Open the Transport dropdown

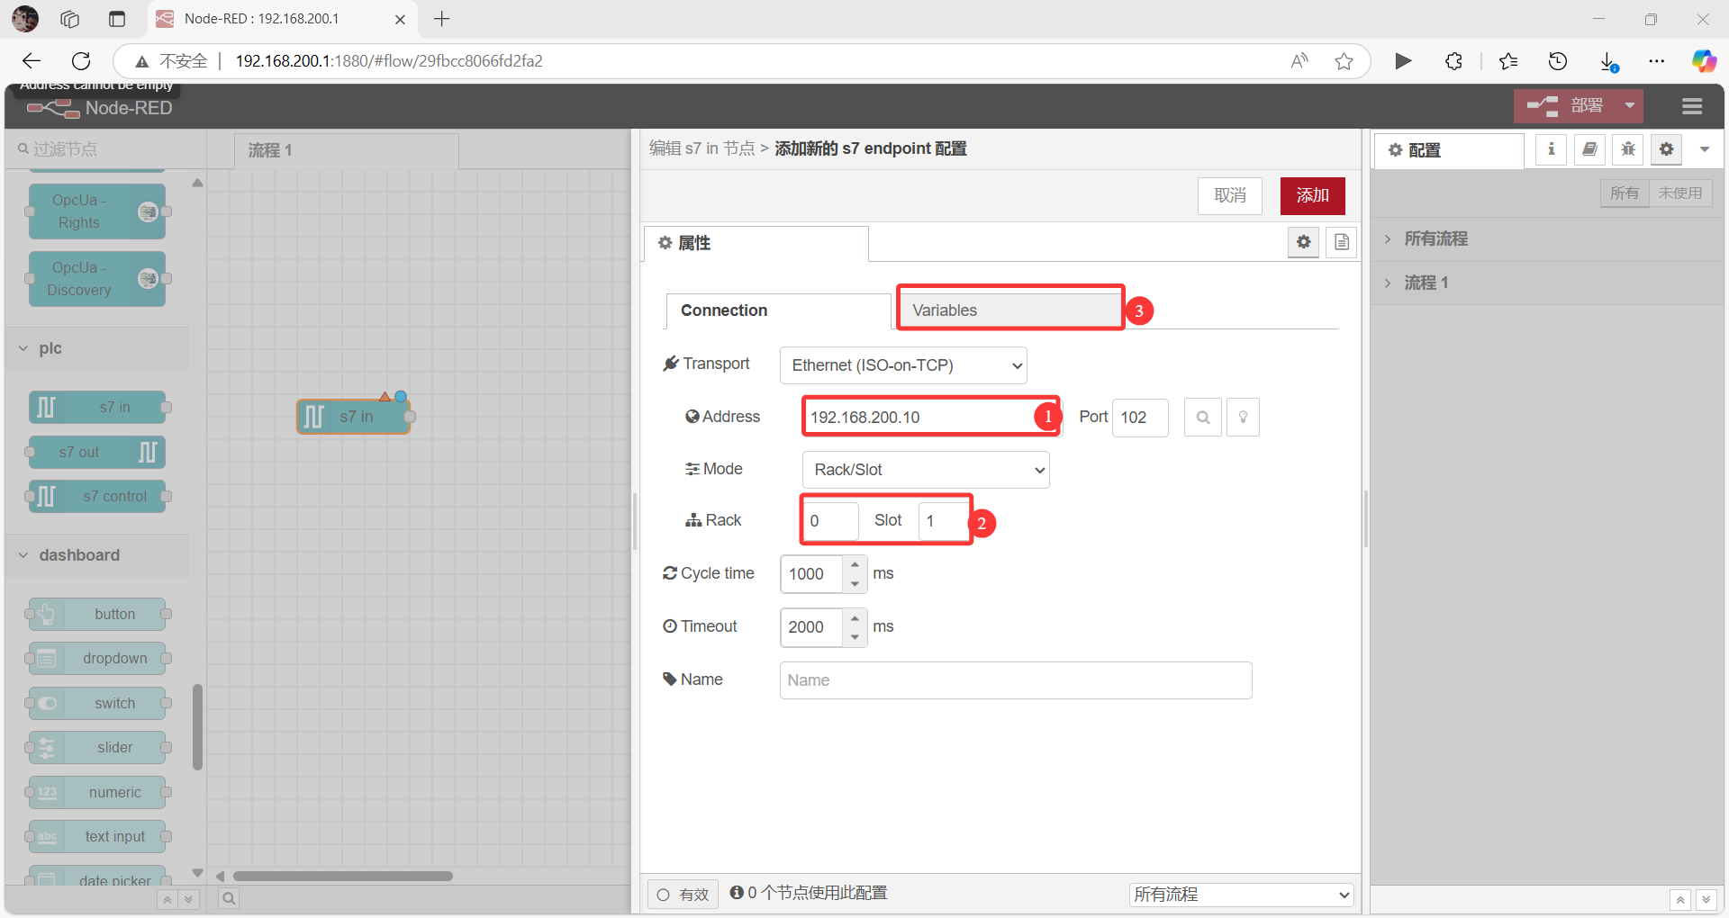pyautogui.click(x=903, y=365)
